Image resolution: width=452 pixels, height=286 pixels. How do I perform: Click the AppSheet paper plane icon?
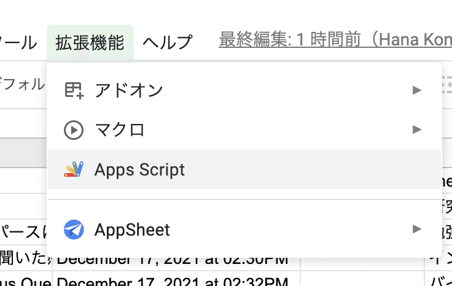[x=74, y=230]
